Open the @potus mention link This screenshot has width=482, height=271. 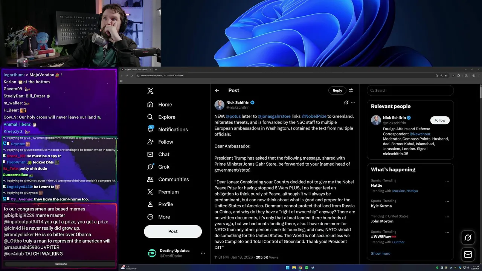[233, 116]
